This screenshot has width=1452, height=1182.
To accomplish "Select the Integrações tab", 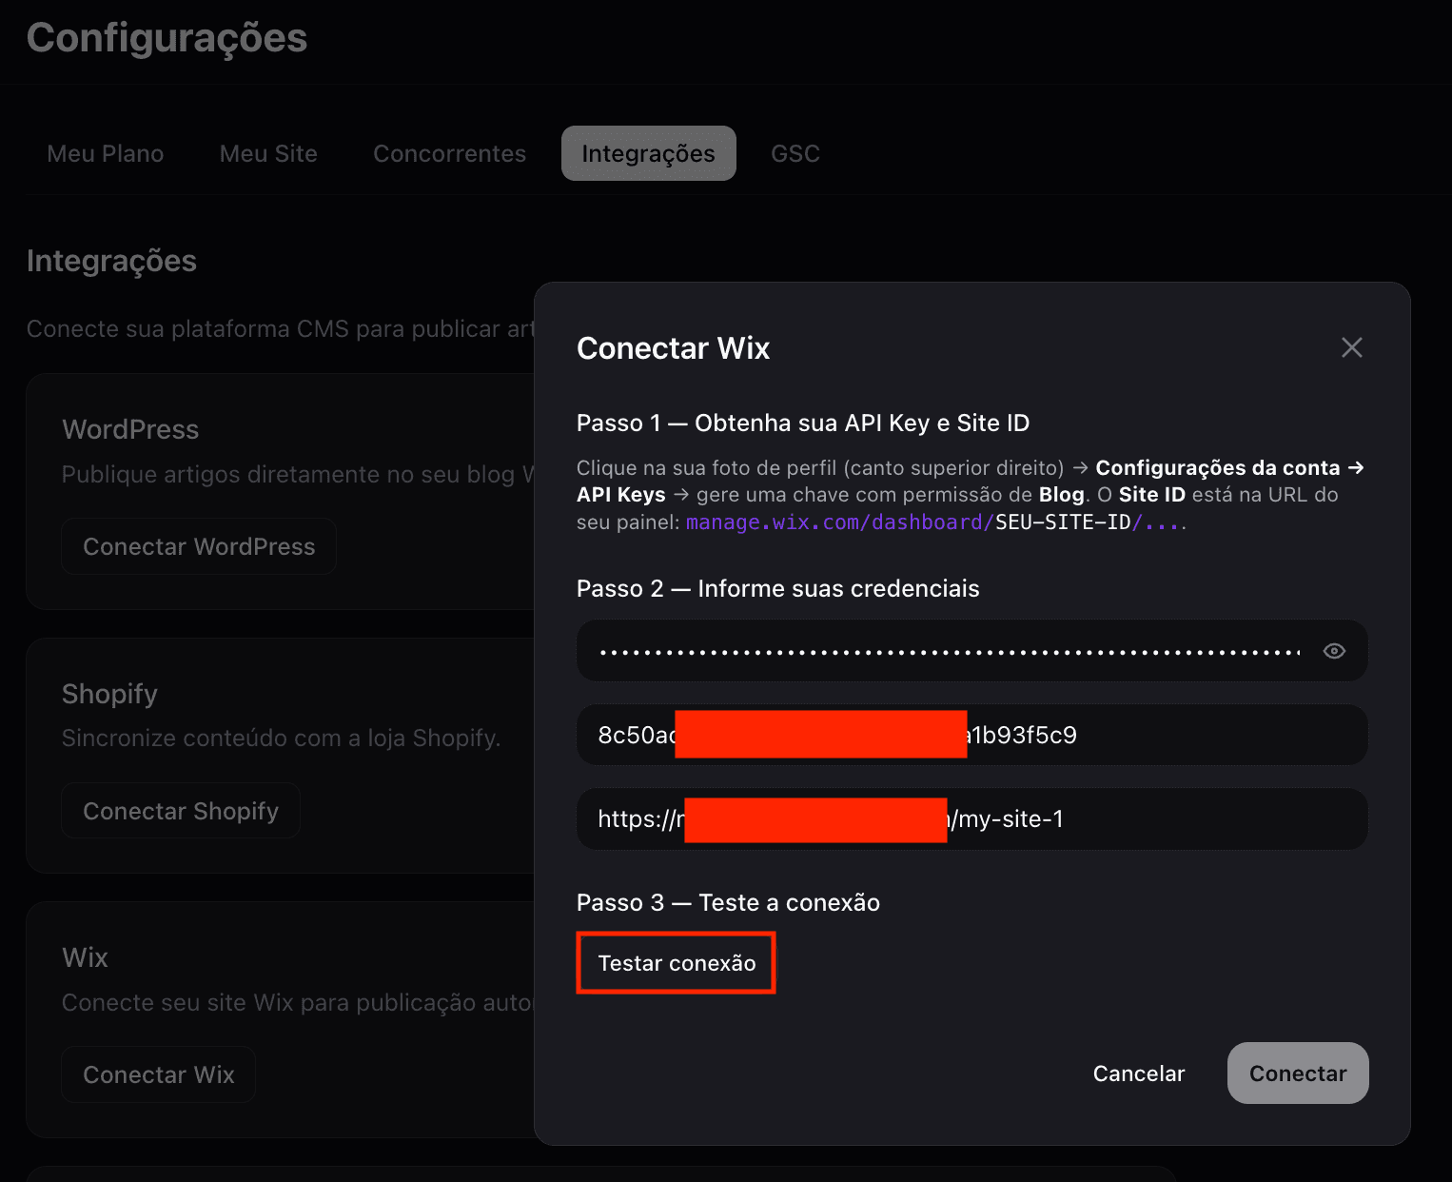I will (648, 153).
